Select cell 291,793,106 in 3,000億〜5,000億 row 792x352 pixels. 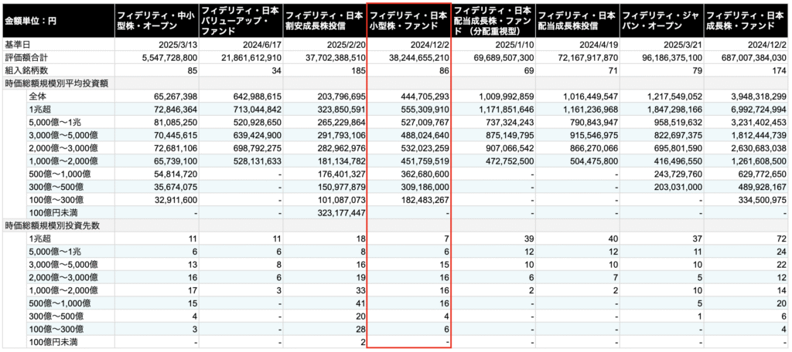click(341, 135)
